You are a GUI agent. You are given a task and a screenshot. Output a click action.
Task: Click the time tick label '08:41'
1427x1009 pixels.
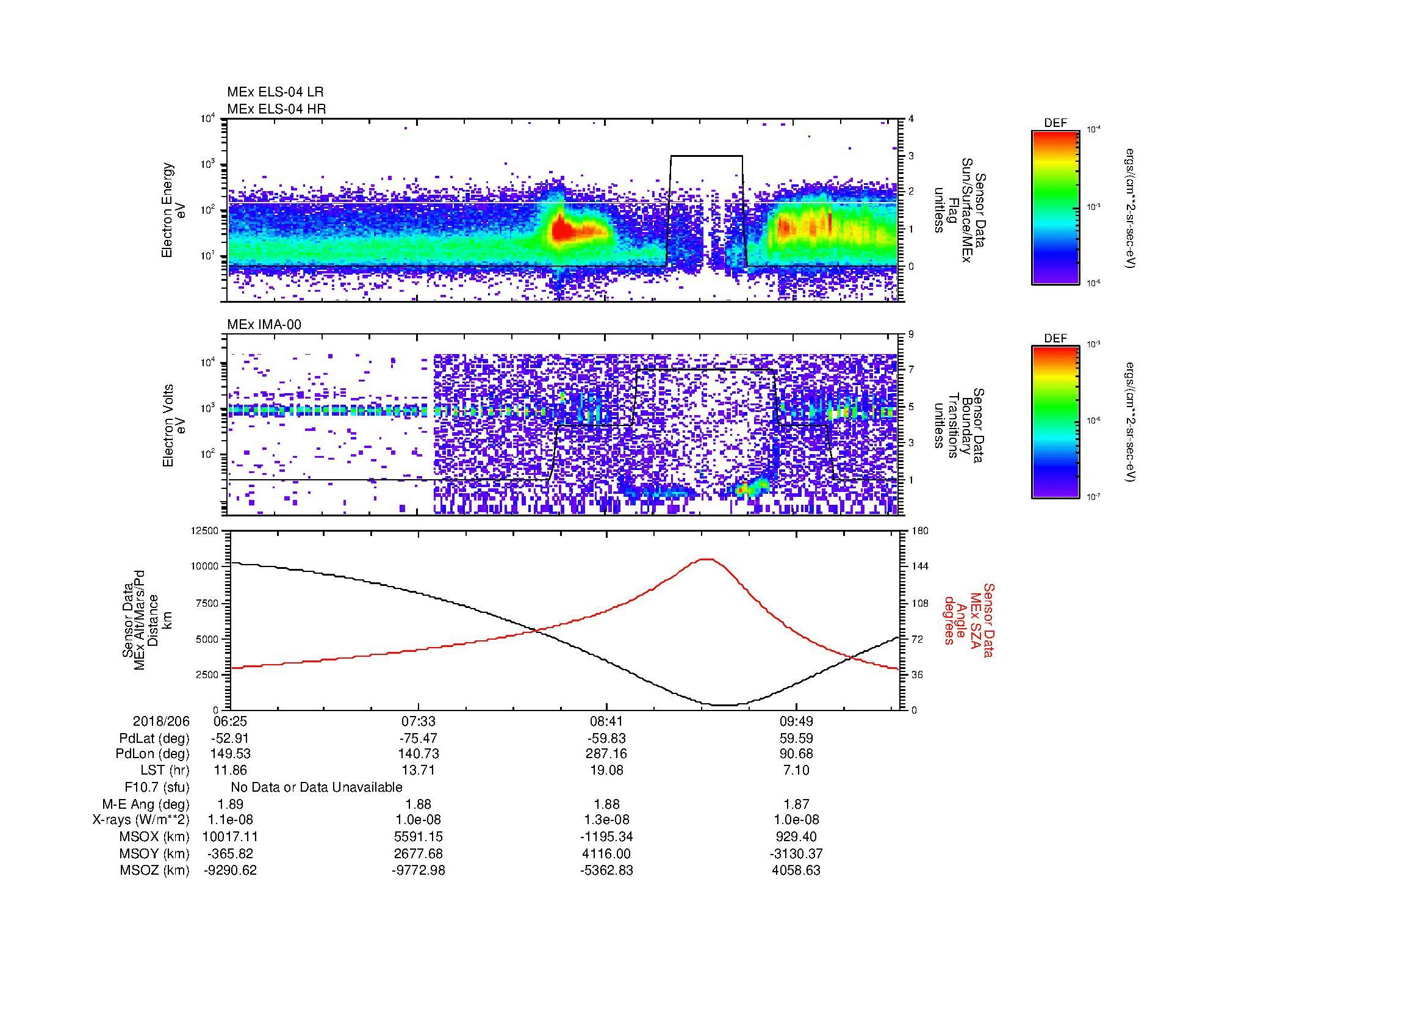(606, 721)
